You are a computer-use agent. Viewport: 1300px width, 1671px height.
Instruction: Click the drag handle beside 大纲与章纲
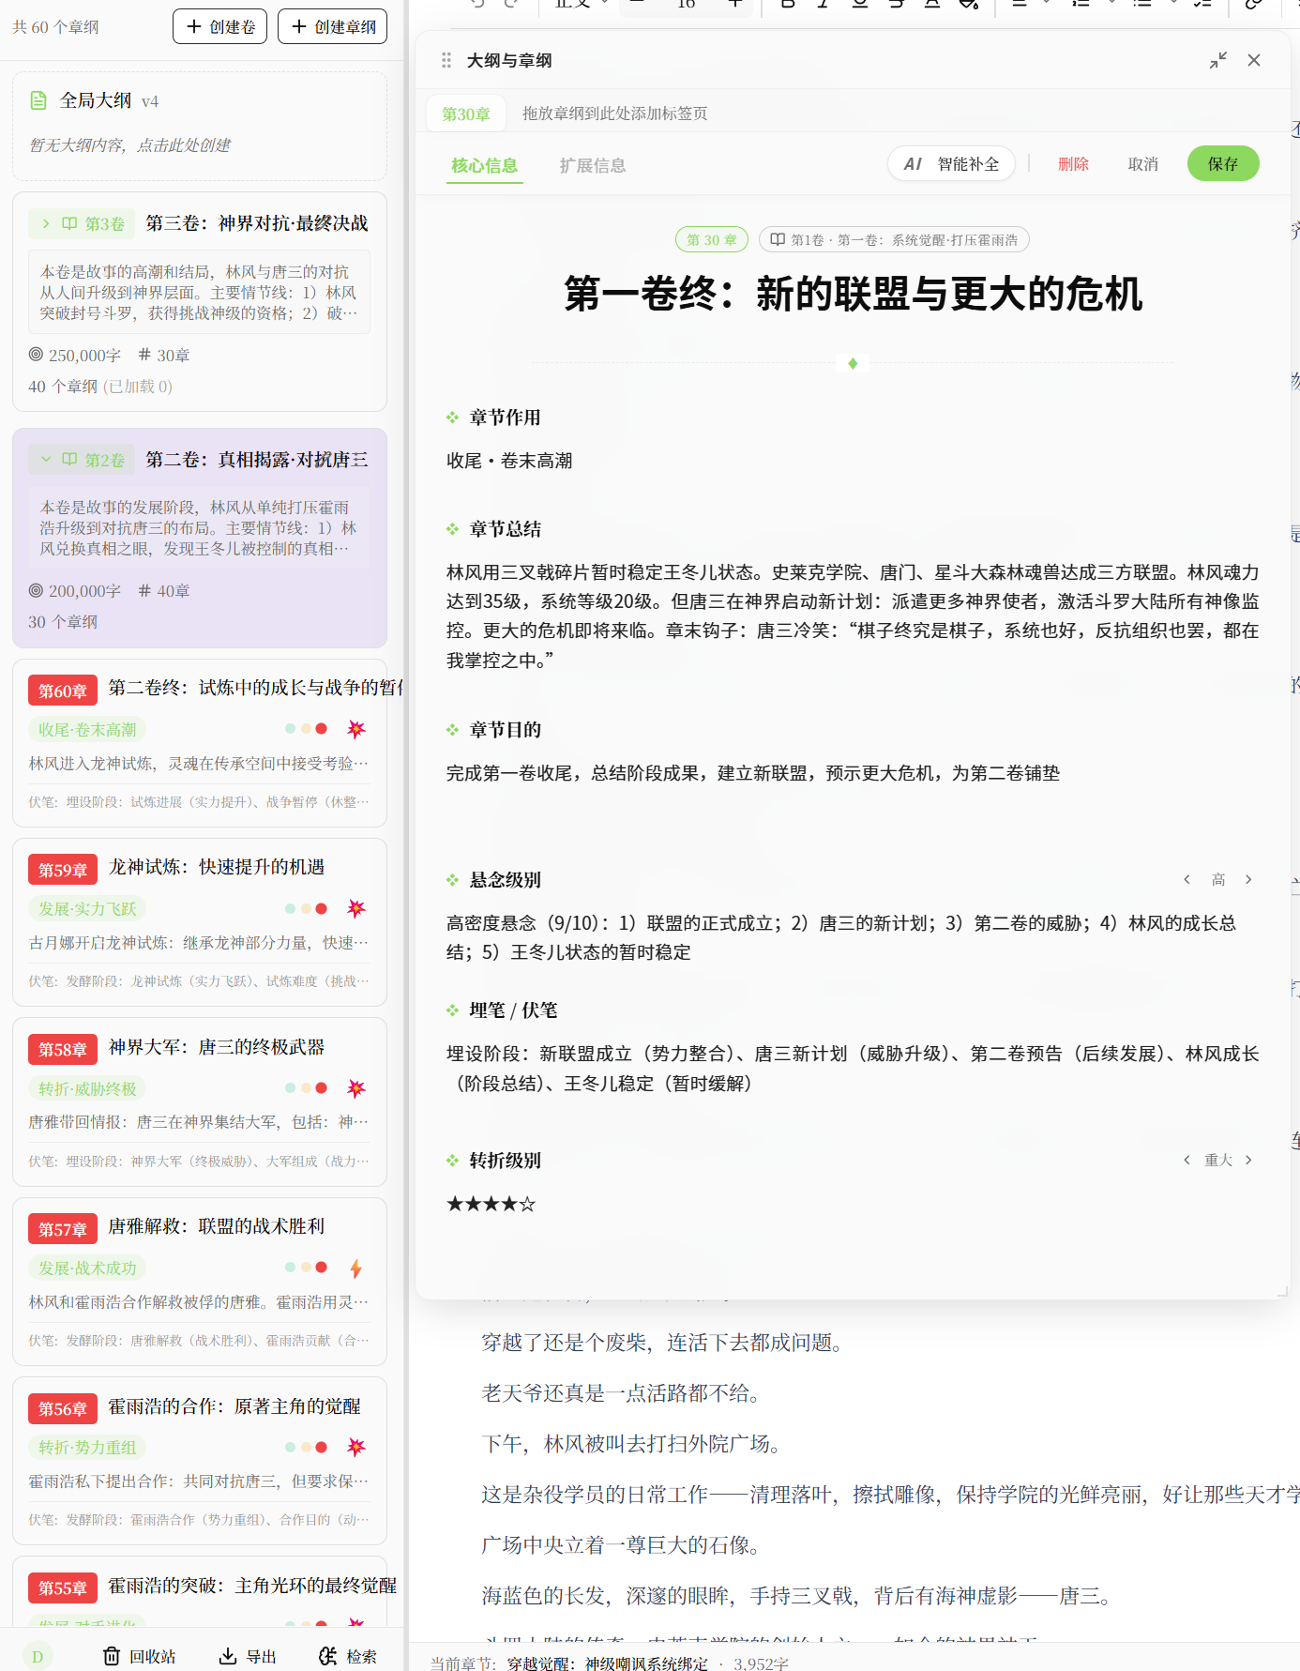[x=446, y=60]
